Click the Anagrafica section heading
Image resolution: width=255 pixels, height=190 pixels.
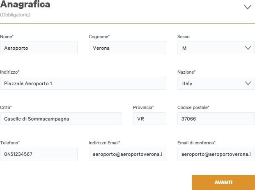click(25, 4)
